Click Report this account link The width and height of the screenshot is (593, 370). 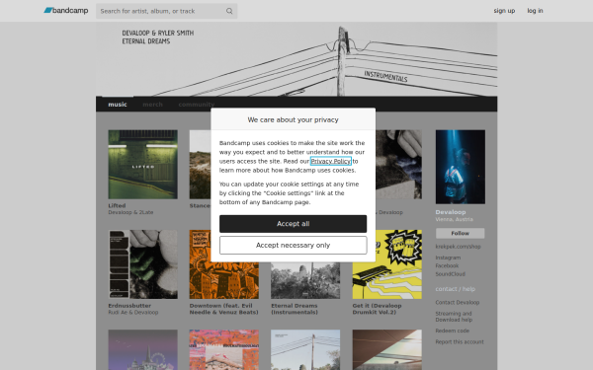(460, 342)
